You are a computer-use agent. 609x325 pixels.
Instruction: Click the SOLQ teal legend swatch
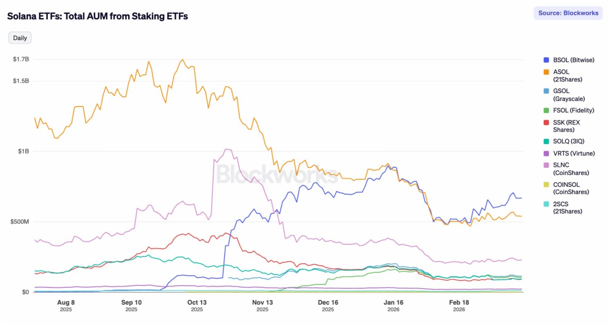coord(546,141)
